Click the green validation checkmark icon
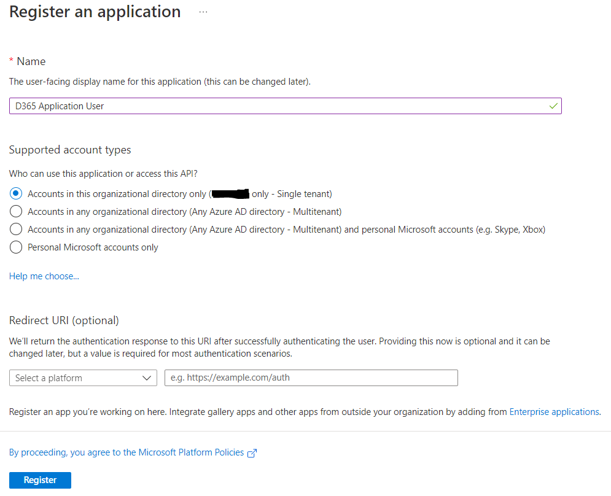Screen dimensions: 611x496 tap(553, 106)
